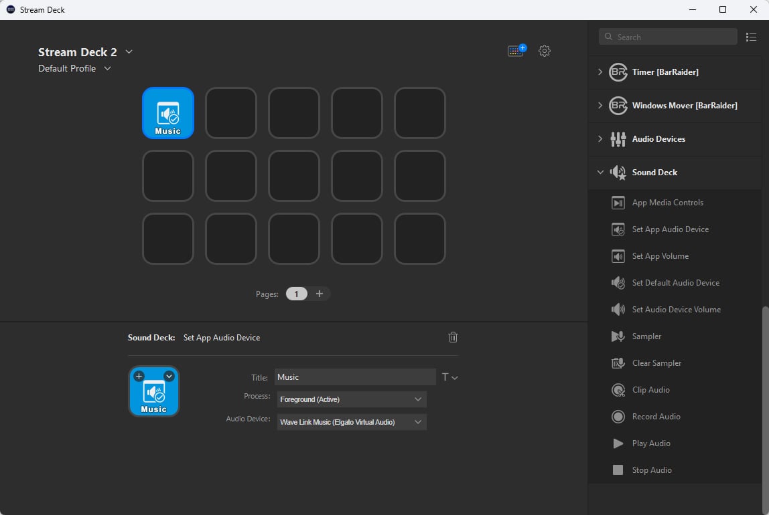
Task: Click the Audio Devices mixer icon
Action: pos(618,139)
